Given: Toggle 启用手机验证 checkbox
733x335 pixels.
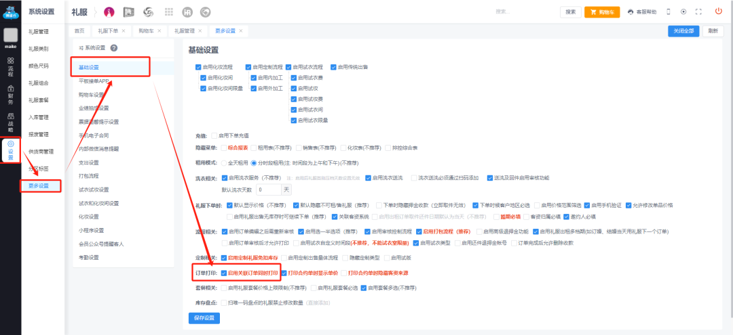Looking at the screenshot, I should coord(587,205).
